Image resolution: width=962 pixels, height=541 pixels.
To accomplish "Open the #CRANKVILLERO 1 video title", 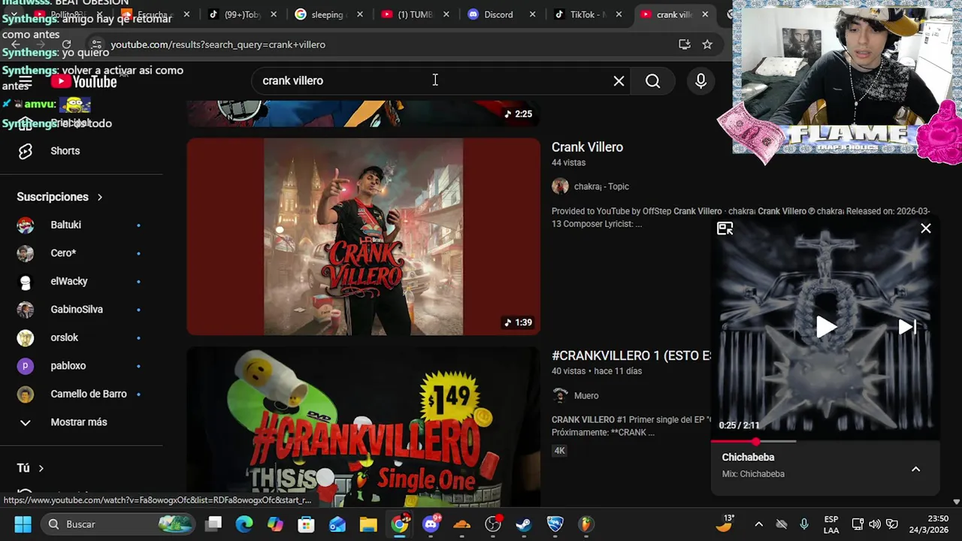I will click(x=631, y=355).
